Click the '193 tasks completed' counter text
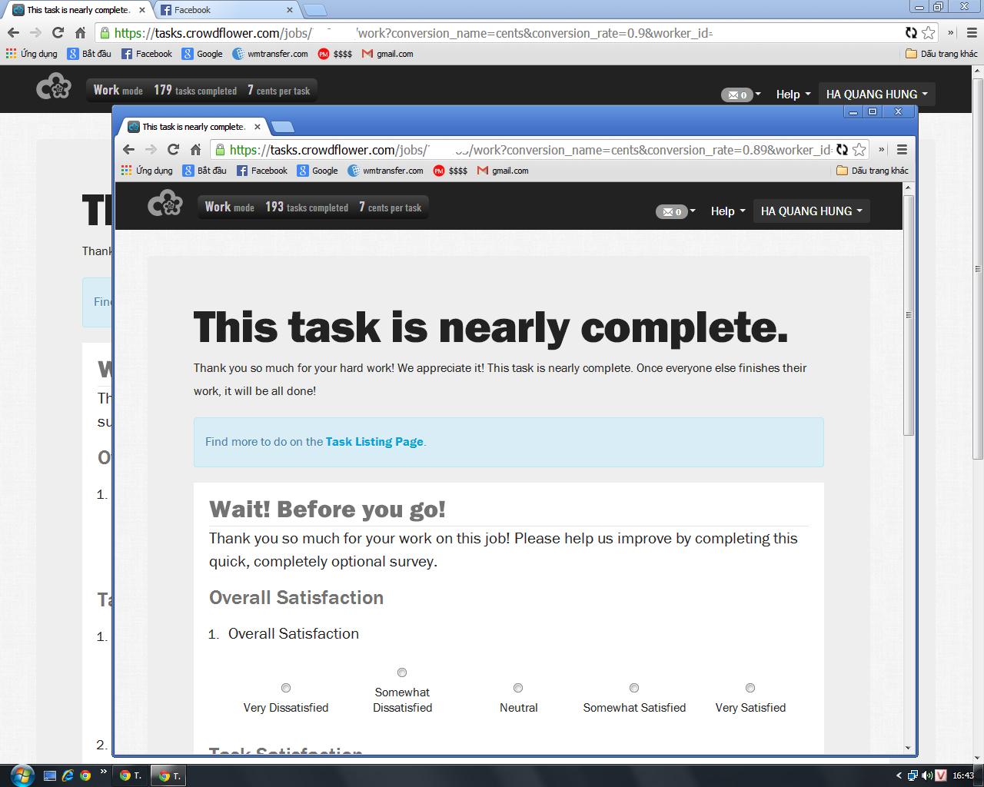The width and height of the screenshot is (984, 787). (307, 208)
